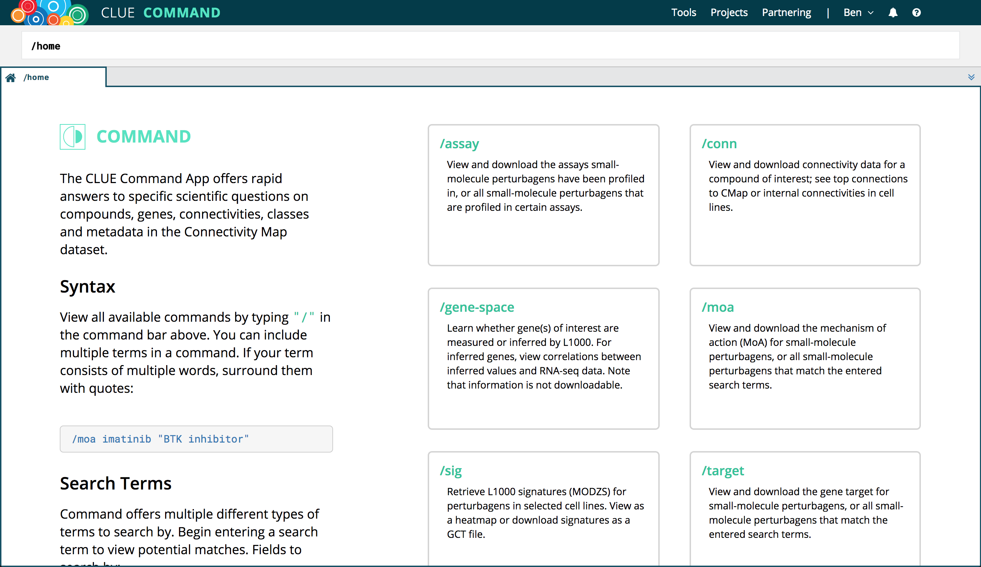981x567 pixels.
Task: Open the help question mark icon
Action: pyautogui.click(x=916, y=12)
